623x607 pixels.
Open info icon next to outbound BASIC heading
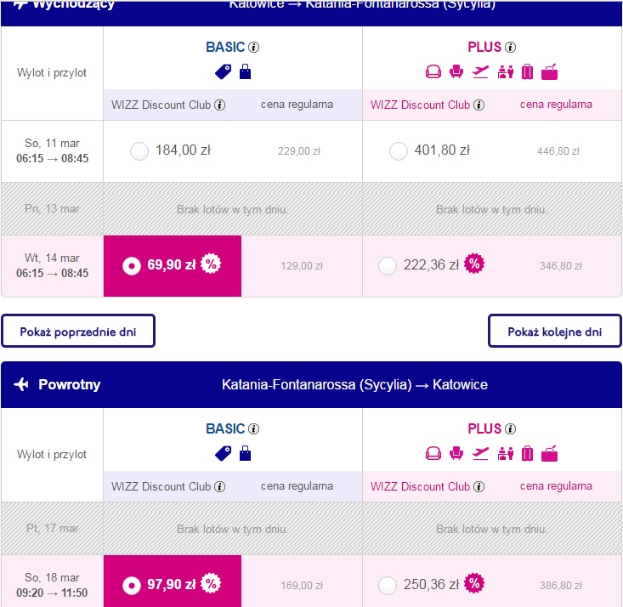point(253,48)
